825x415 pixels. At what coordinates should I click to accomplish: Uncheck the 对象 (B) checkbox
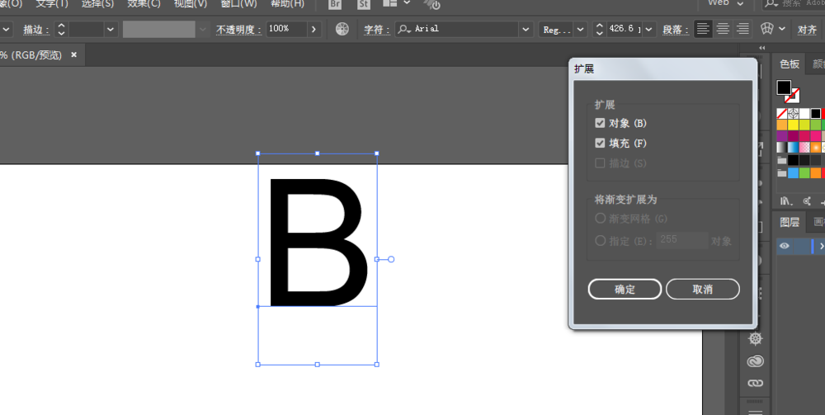600,123
